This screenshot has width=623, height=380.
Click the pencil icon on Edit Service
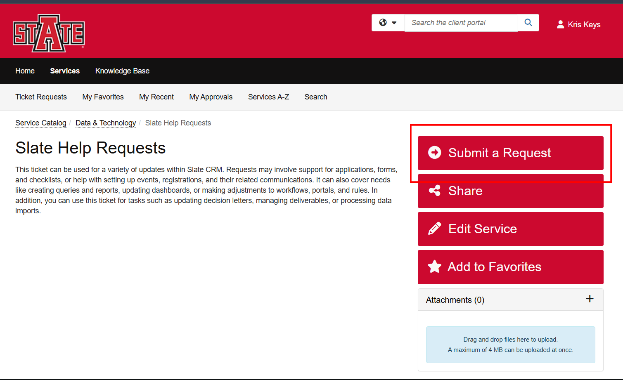434,229
